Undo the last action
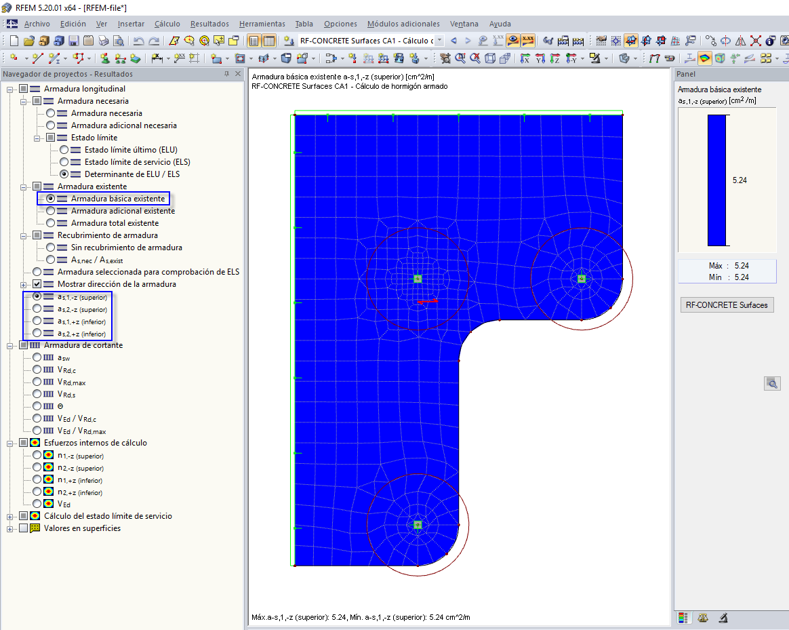 coord(138,41)
